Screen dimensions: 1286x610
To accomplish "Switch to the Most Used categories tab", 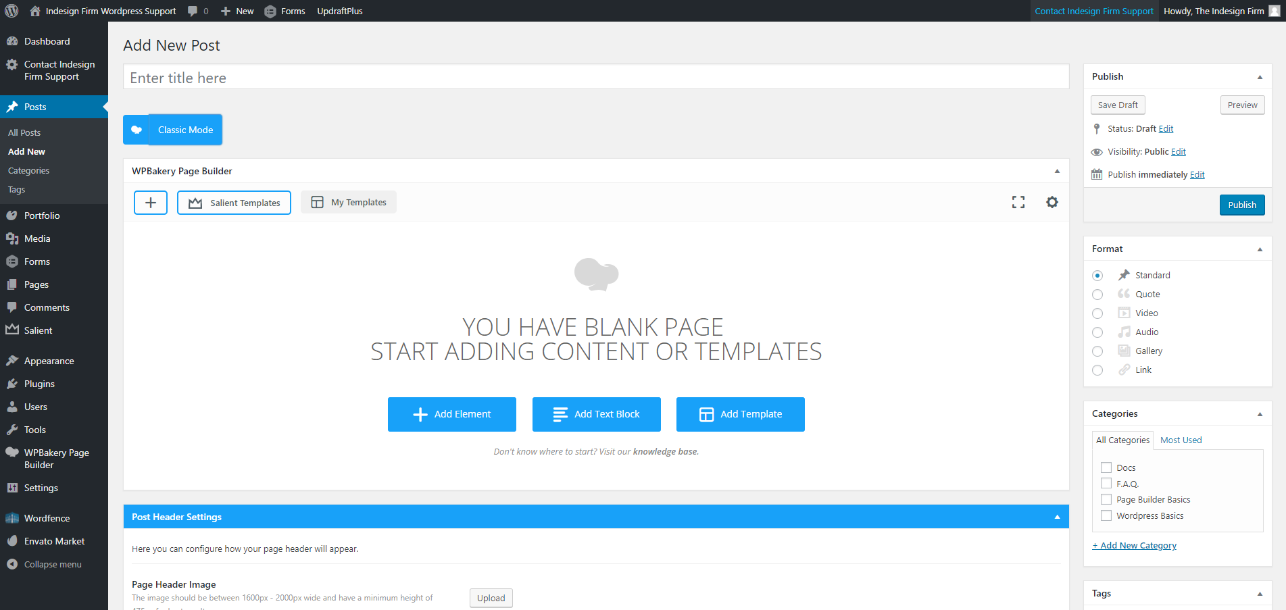I will click(x=1181, y=440).
